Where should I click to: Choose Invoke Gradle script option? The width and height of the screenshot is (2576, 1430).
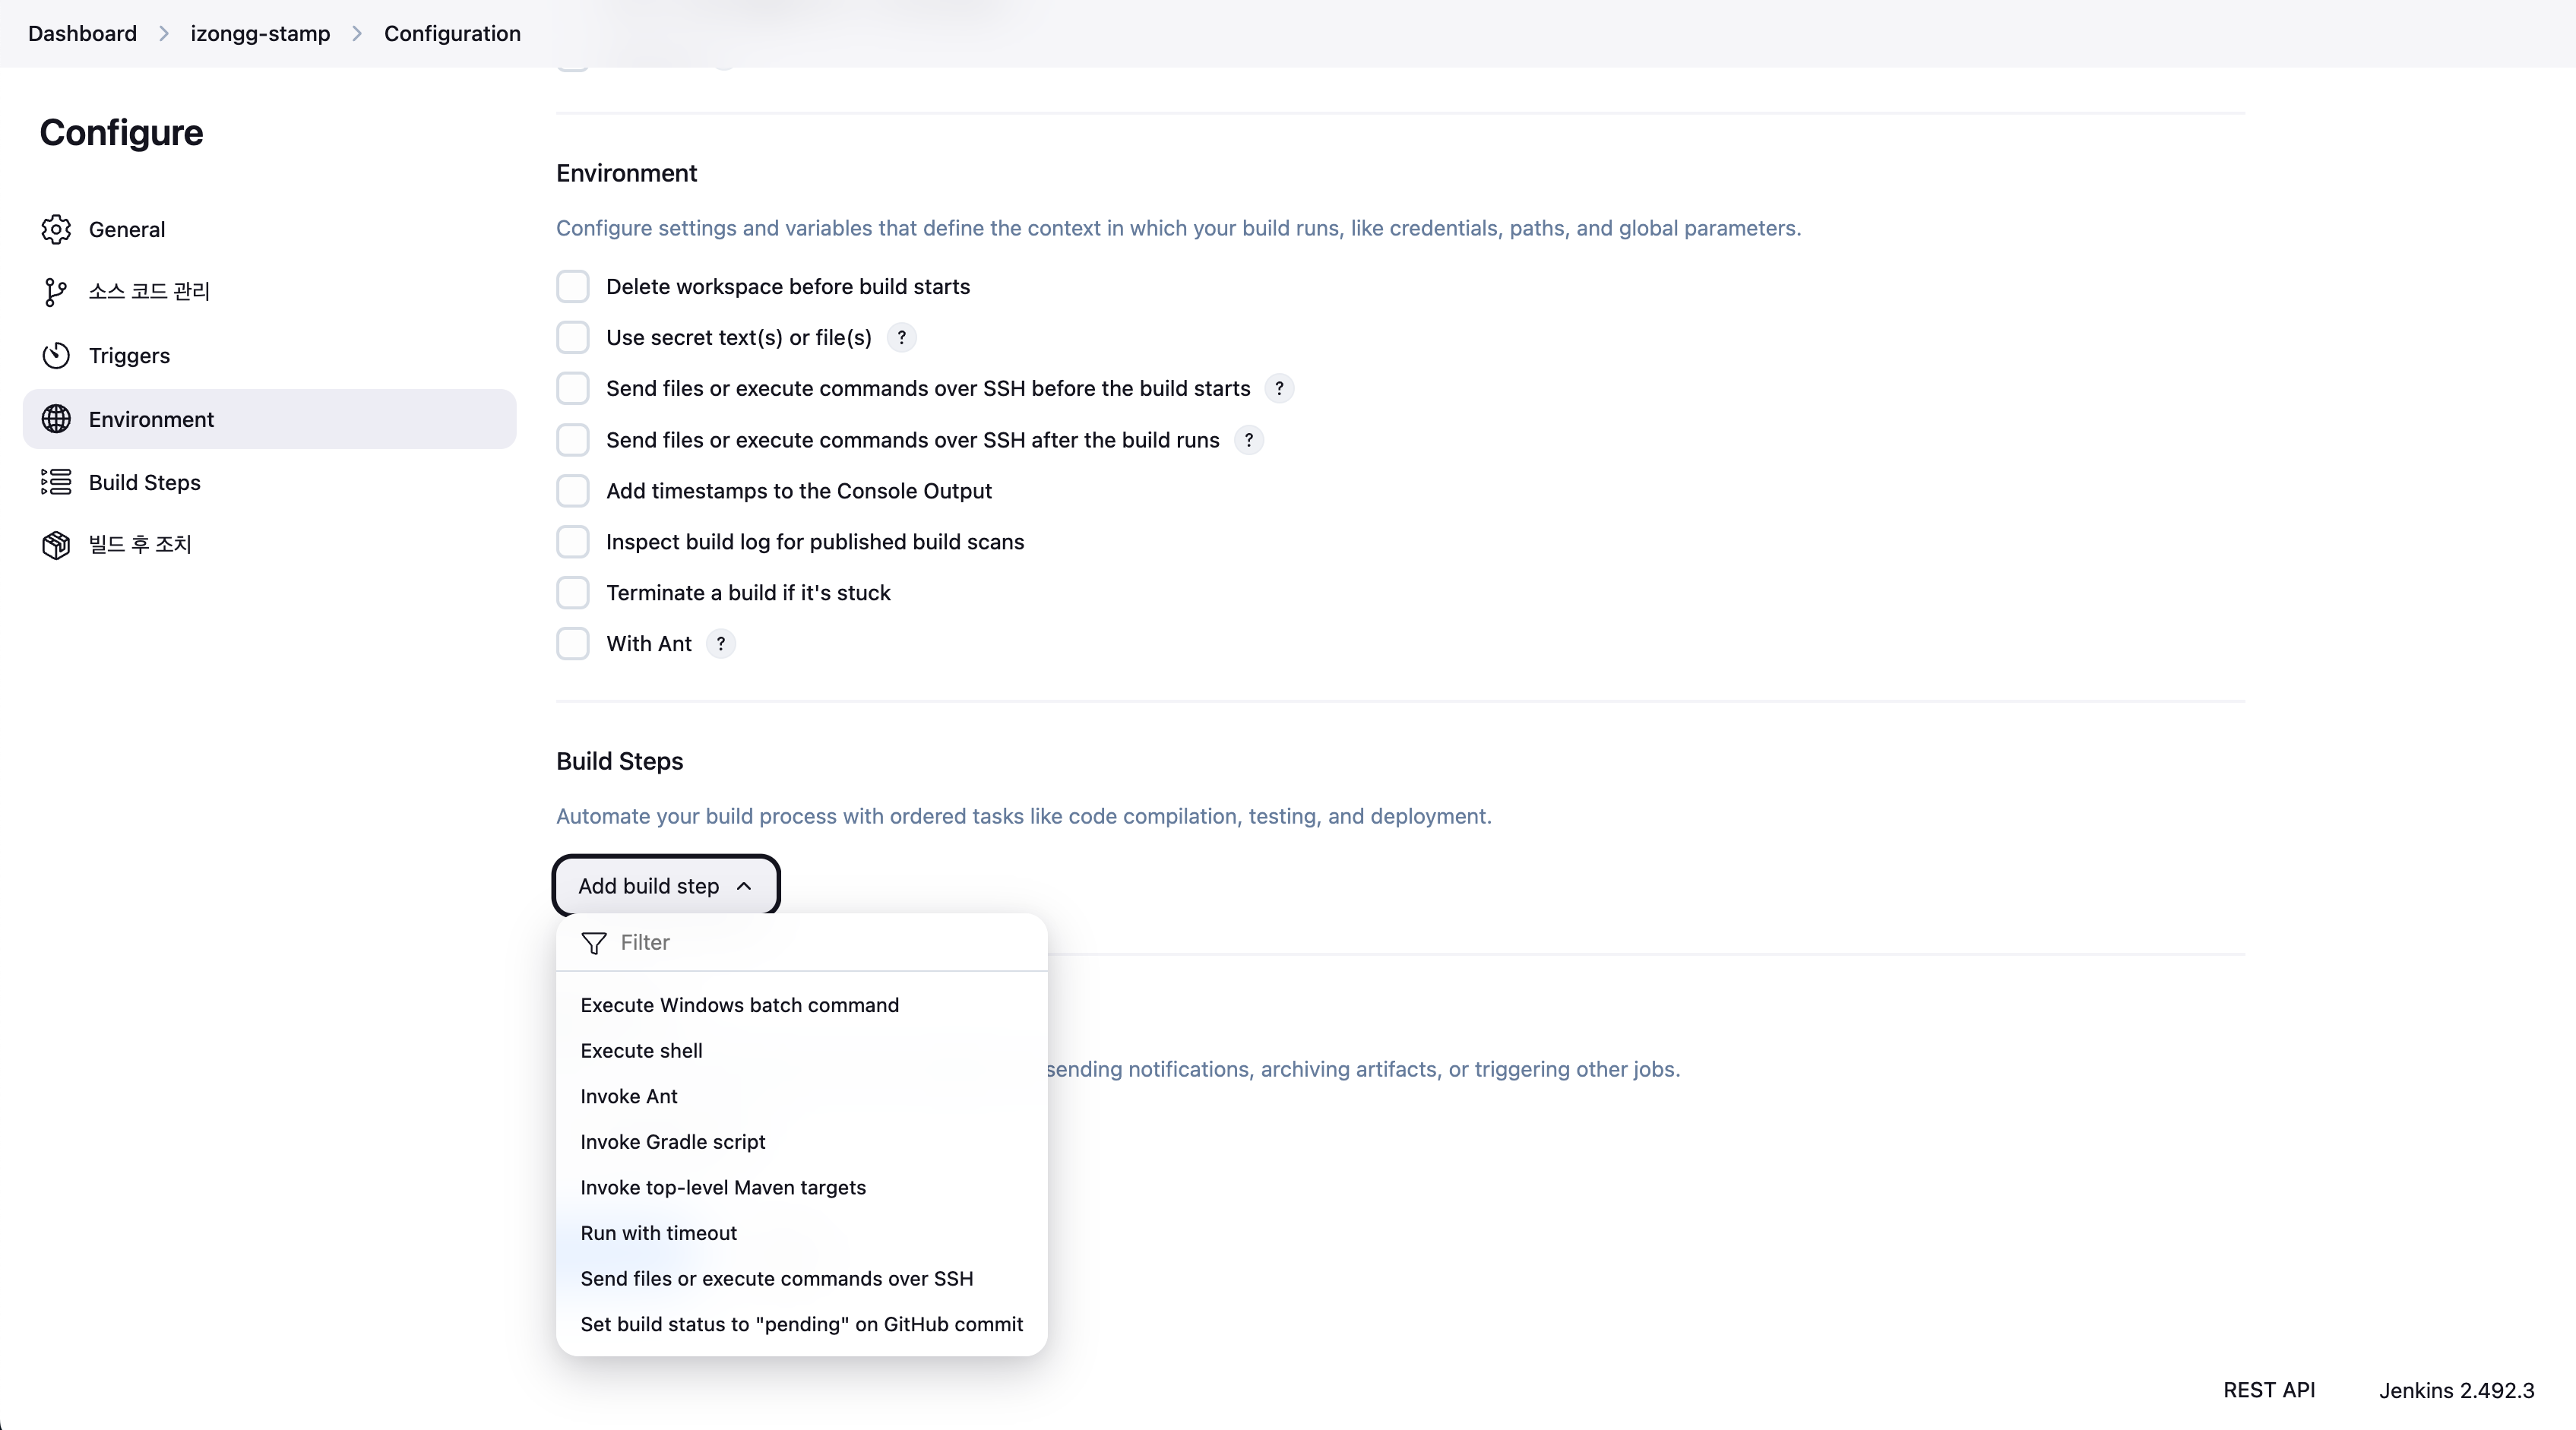coord(672,1142)
